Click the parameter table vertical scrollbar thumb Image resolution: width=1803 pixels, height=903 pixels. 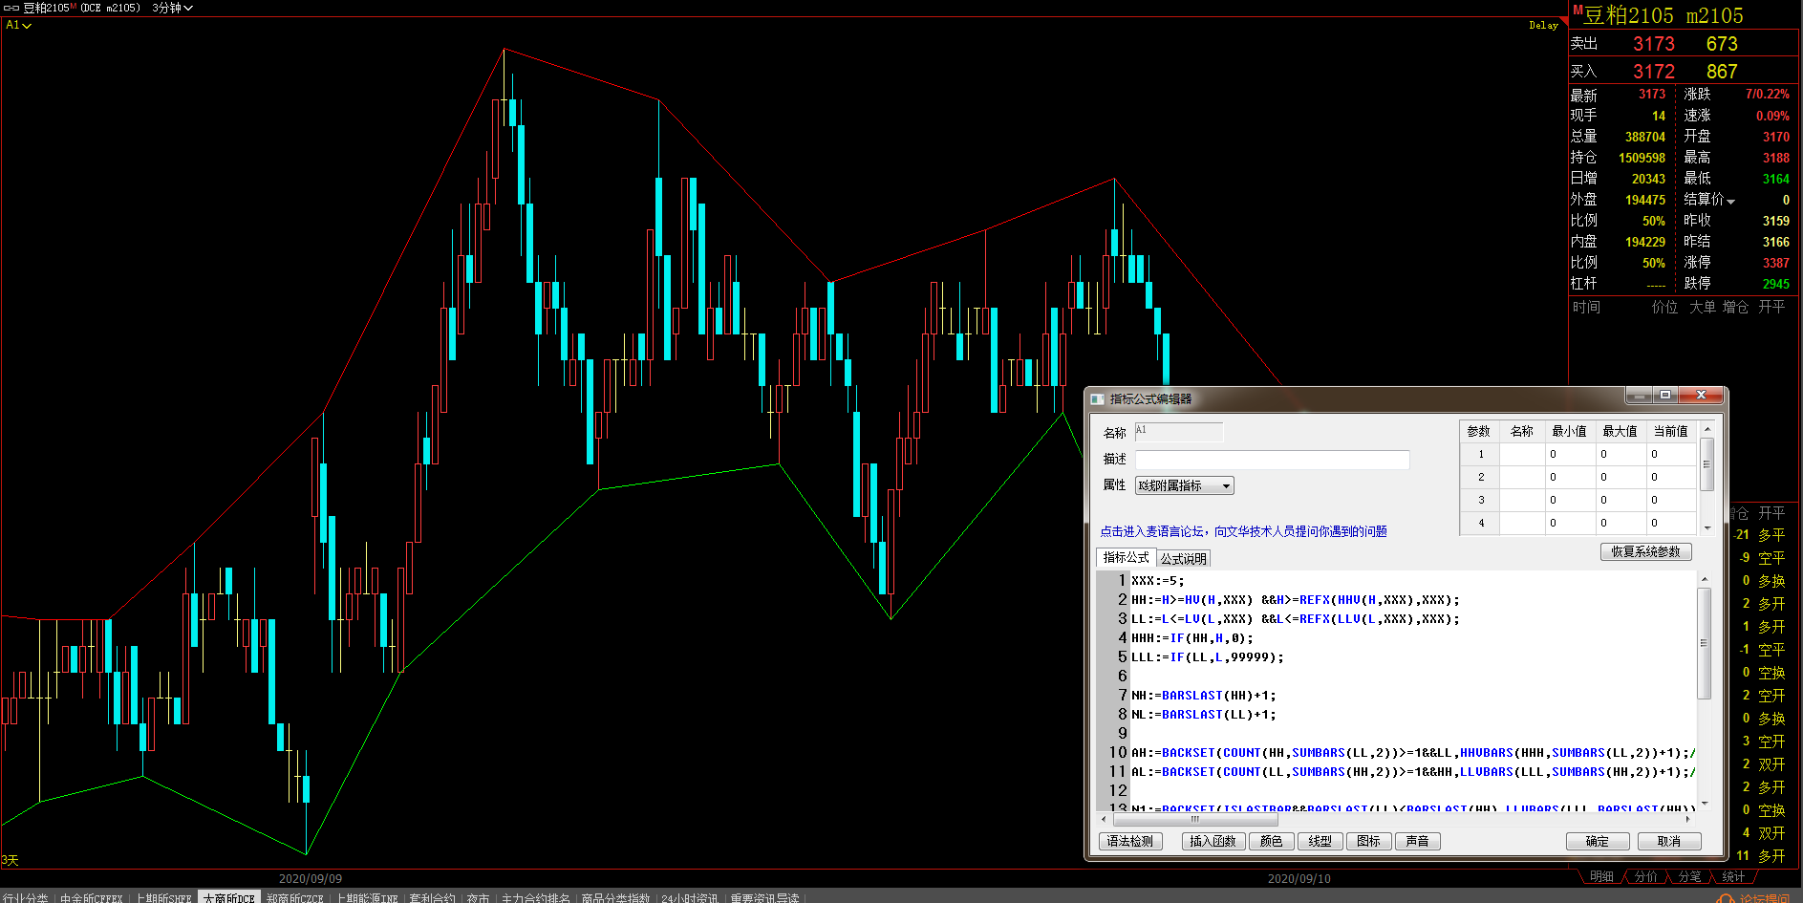point(1706,464)
